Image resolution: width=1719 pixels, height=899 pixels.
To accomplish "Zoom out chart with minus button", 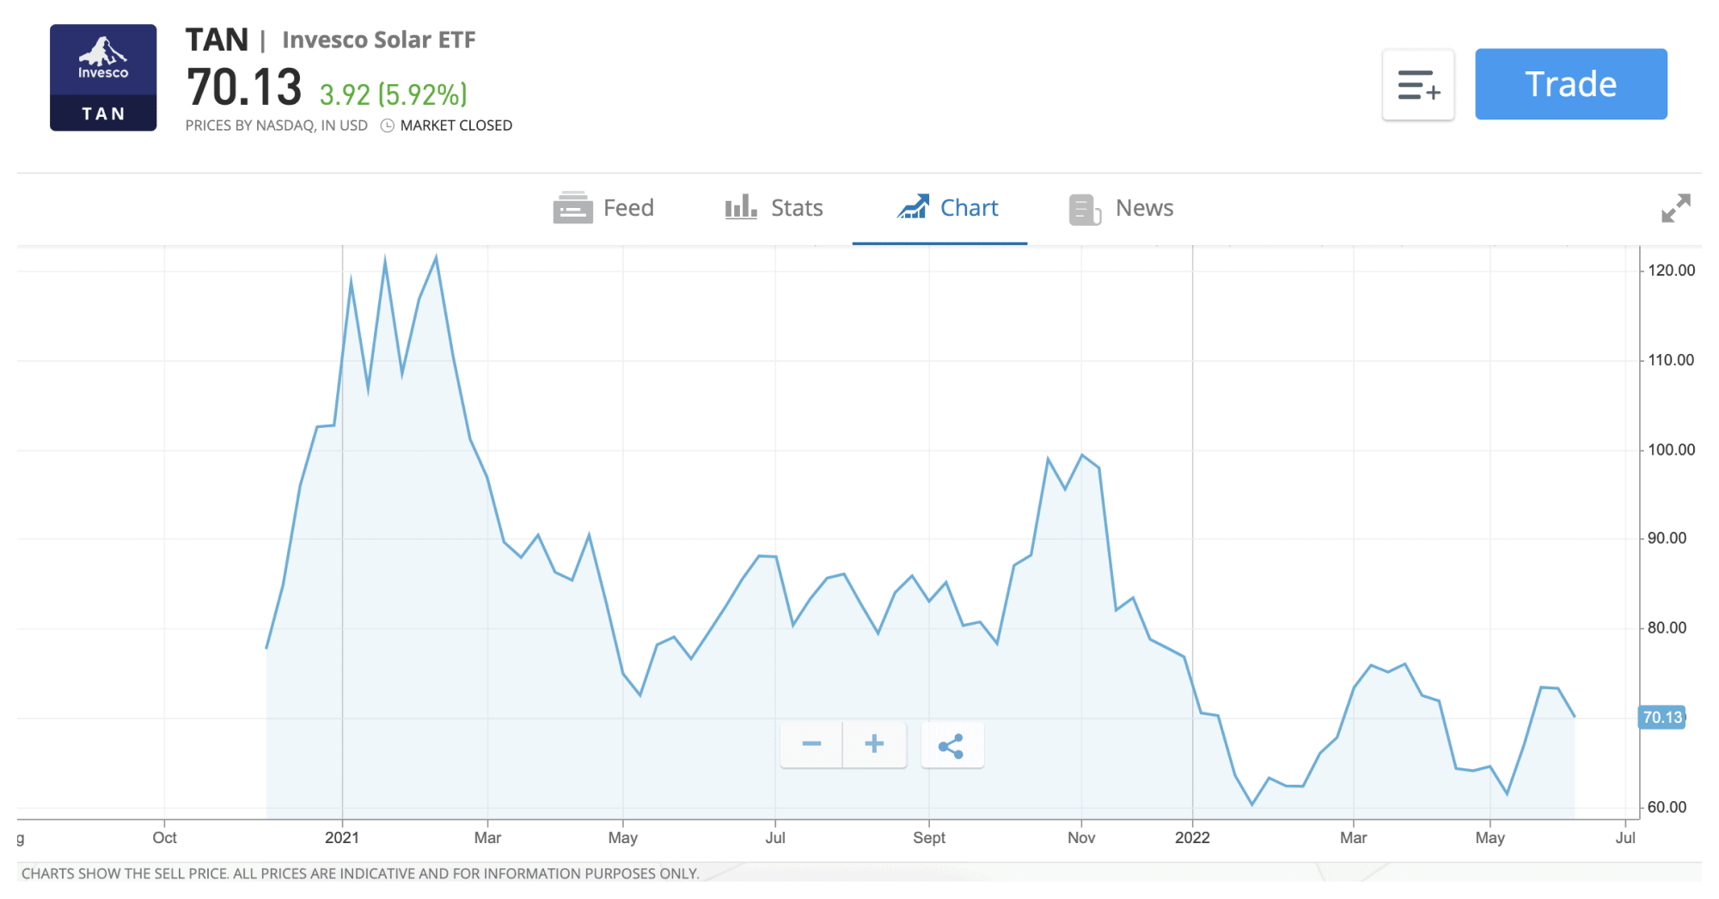I will pyautogui.click(x=811, y=744).
